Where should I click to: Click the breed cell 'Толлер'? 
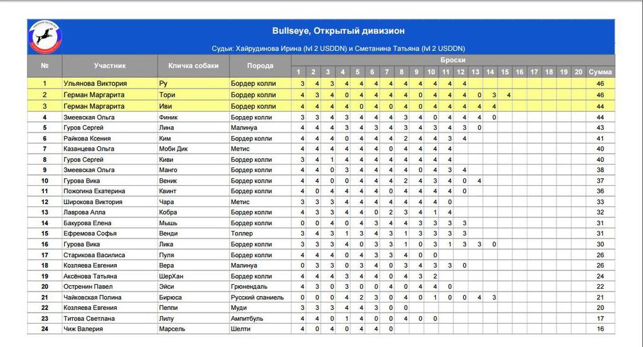pyautogui.click(x=242, y=233)
